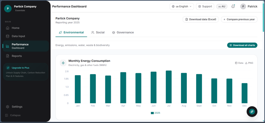Screen dimensions: 265x123
Task: Click the page vertical scrollbar
Action: click(x=263, y=17)
